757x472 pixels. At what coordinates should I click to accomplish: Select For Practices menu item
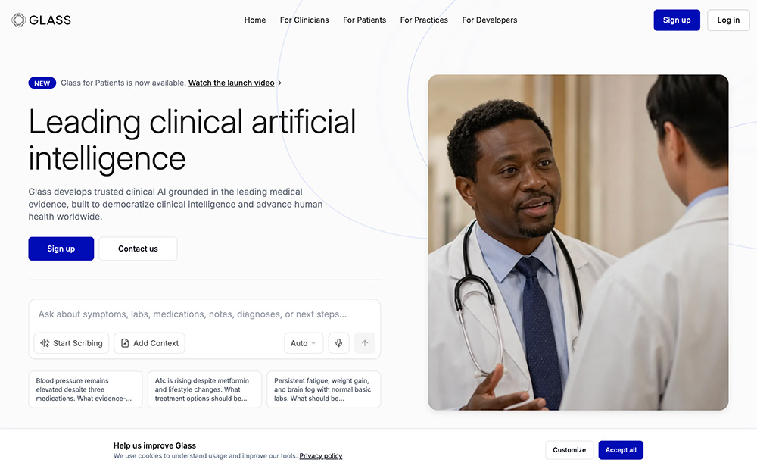point(424,20)
